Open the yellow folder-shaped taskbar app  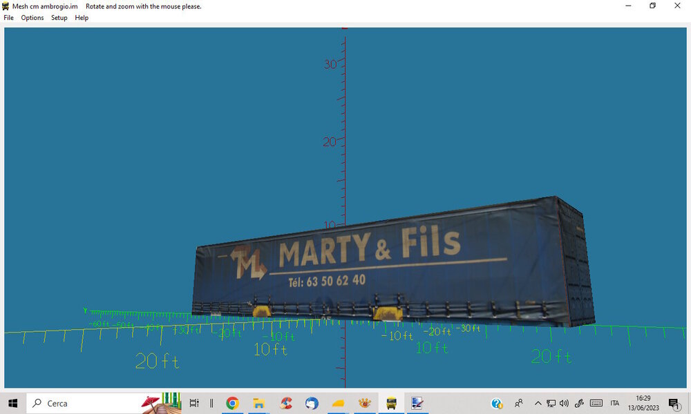338,403
